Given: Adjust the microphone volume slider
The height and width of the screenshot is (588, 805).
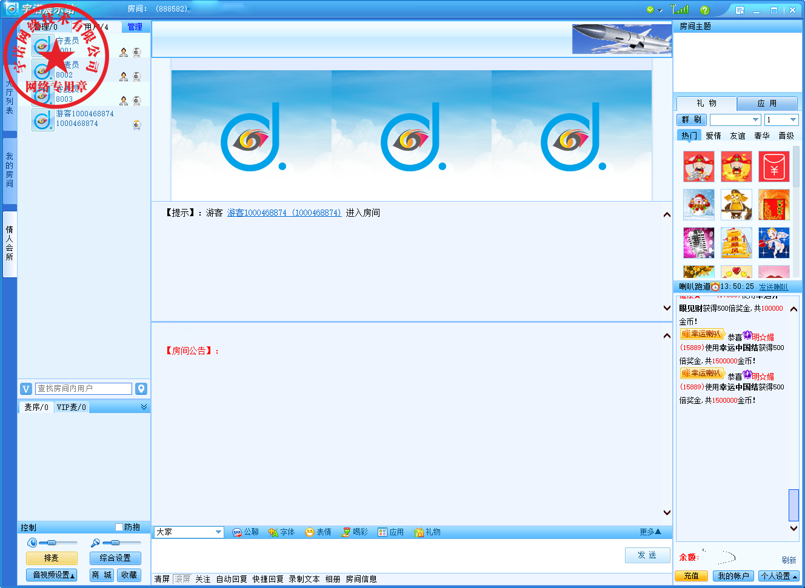Looking at the screenshot, I should tap(115, 543).
